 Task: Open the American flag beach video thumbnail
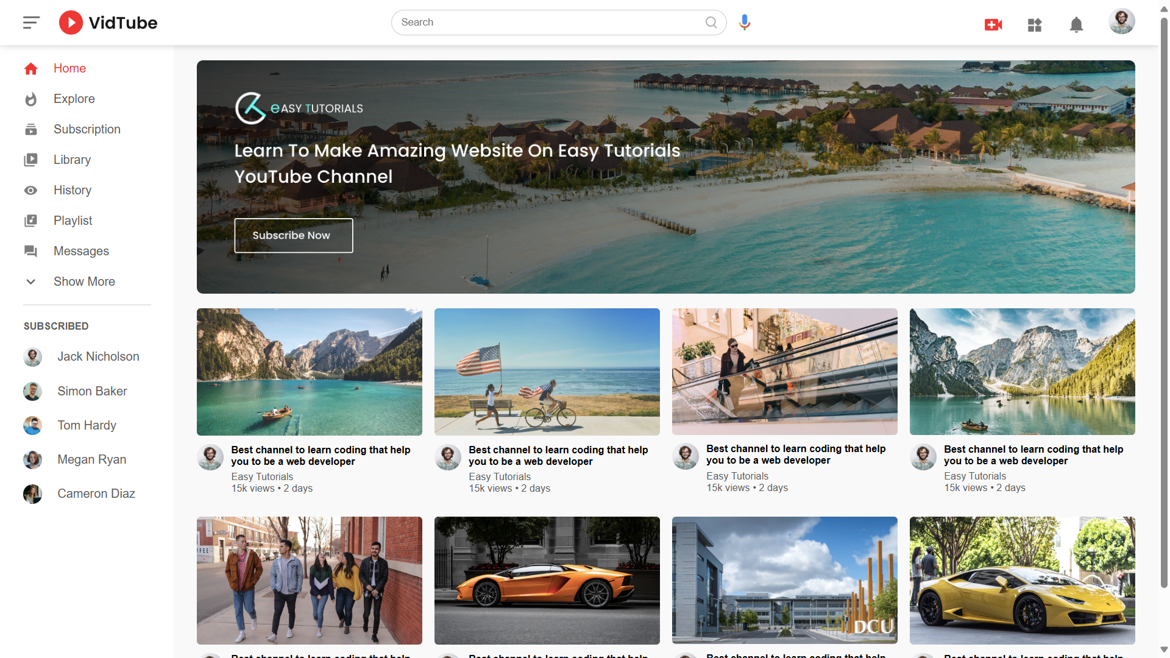[547, 372]
